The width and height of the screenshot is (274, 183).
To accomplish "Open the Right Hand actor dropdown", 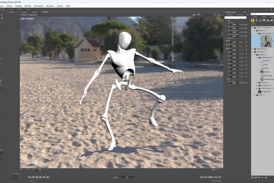I will click(x=33, y=15).
